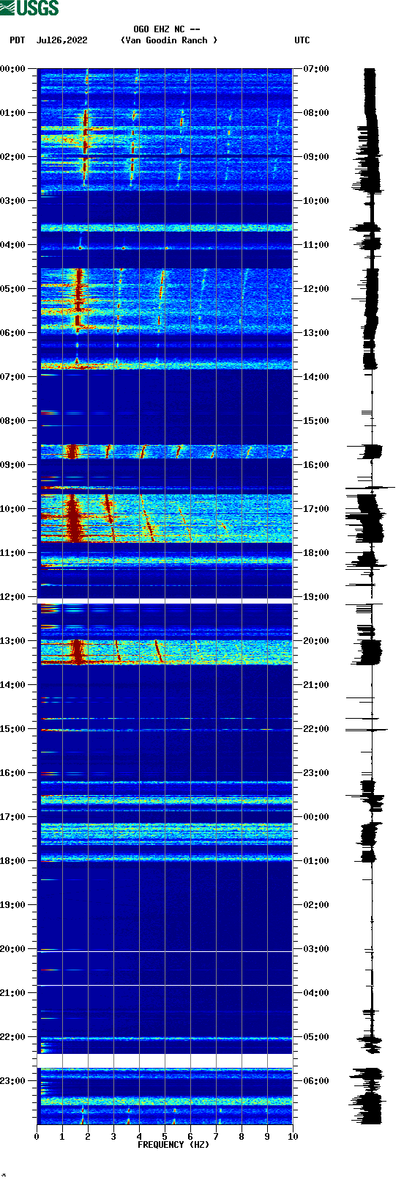Click the Van Goodin Ranch label

click(x=169, y=40)
